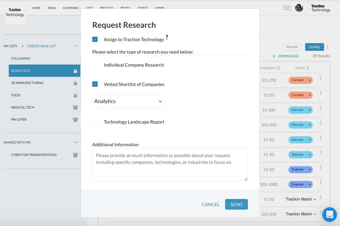
Task: Click the group icon beside Medical Tech
Action: (x=75, y=107)
